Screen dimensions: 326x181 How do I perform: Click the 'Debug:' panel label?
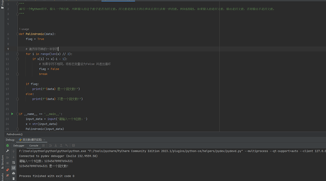click(10, 140)
